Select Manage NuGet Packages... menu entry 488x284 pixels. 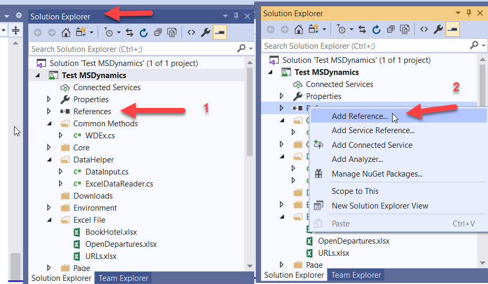coord(377,174)
